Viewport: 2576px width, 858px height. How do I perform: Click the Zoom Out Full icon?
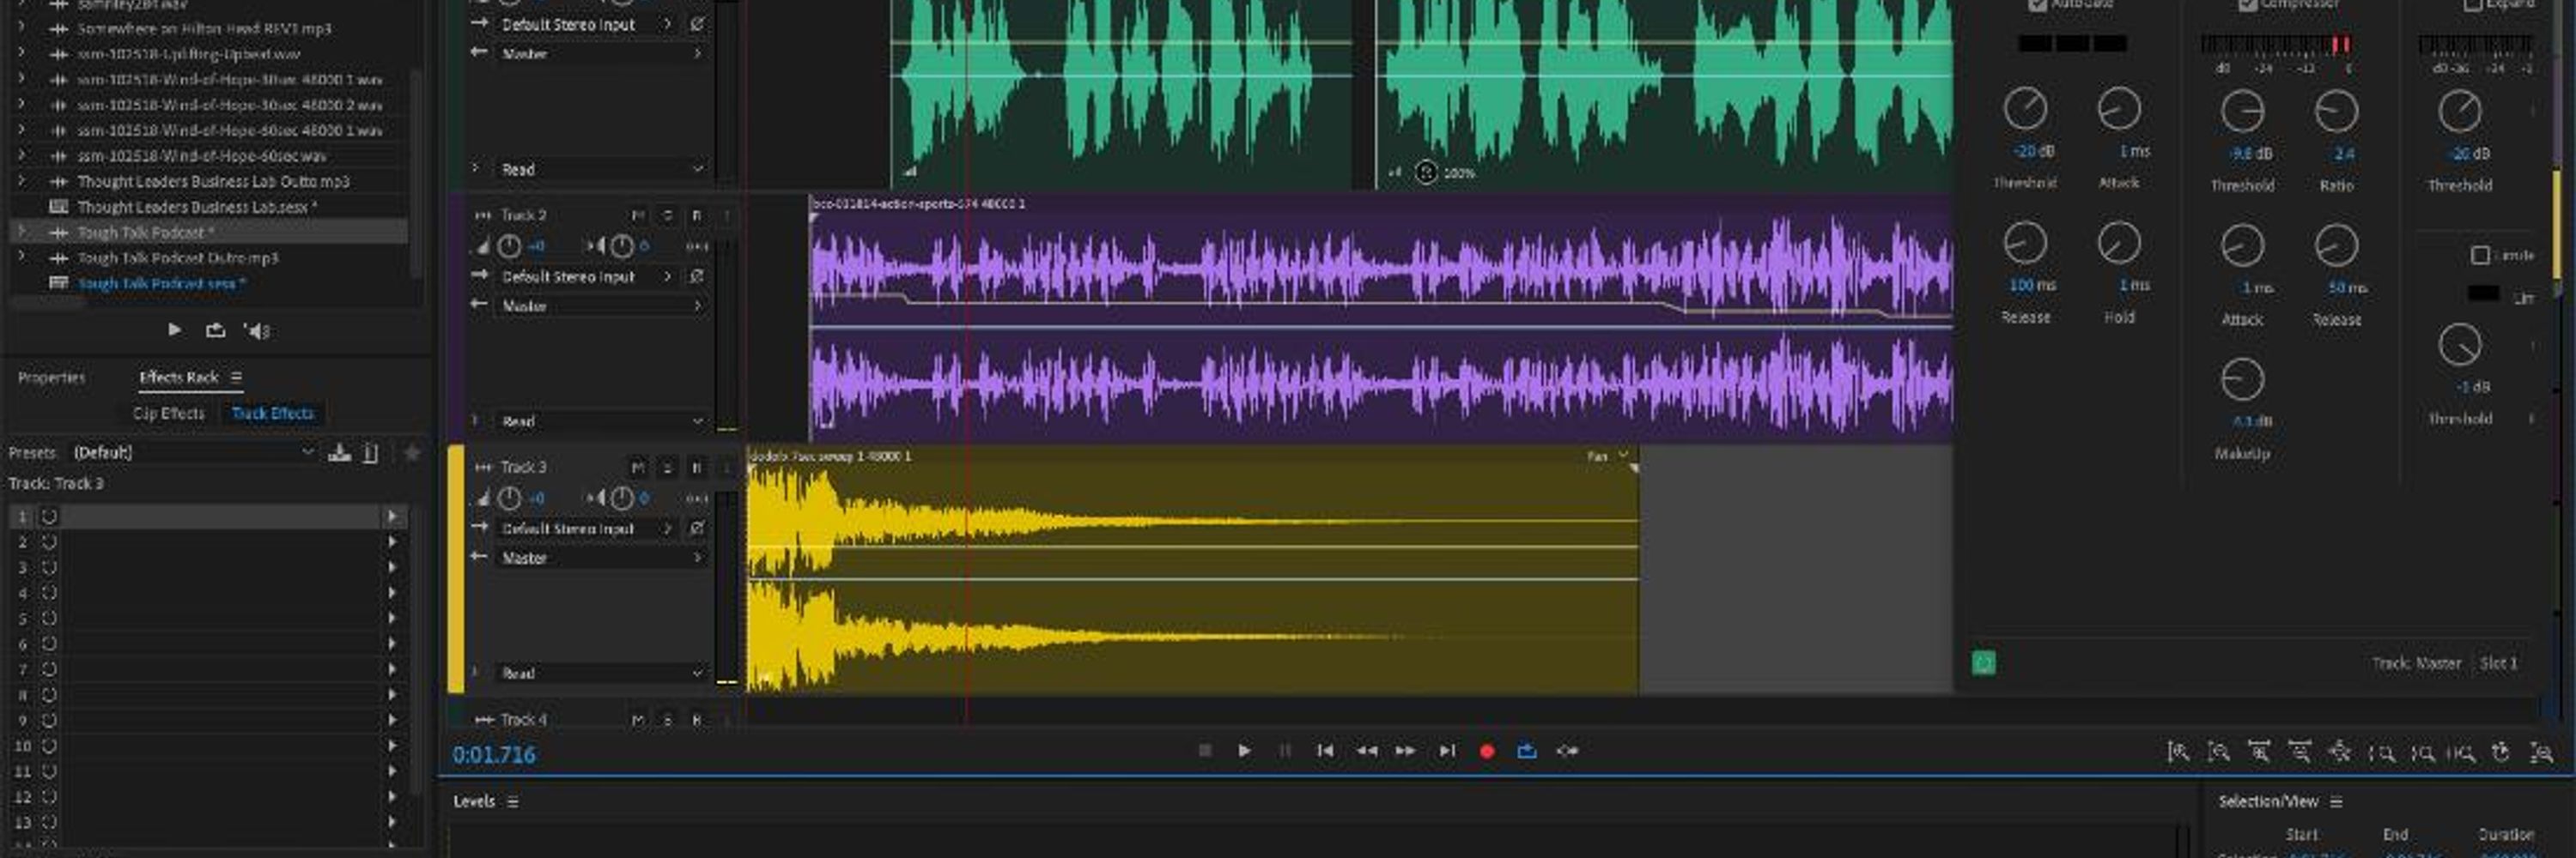[x=2340, y=752]
